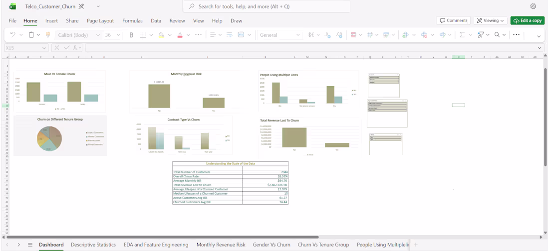Image resolution: width=549 pixels, height=251 pixels.
Task: Open Conditional Formatting icon
Action: coord(353,35)
